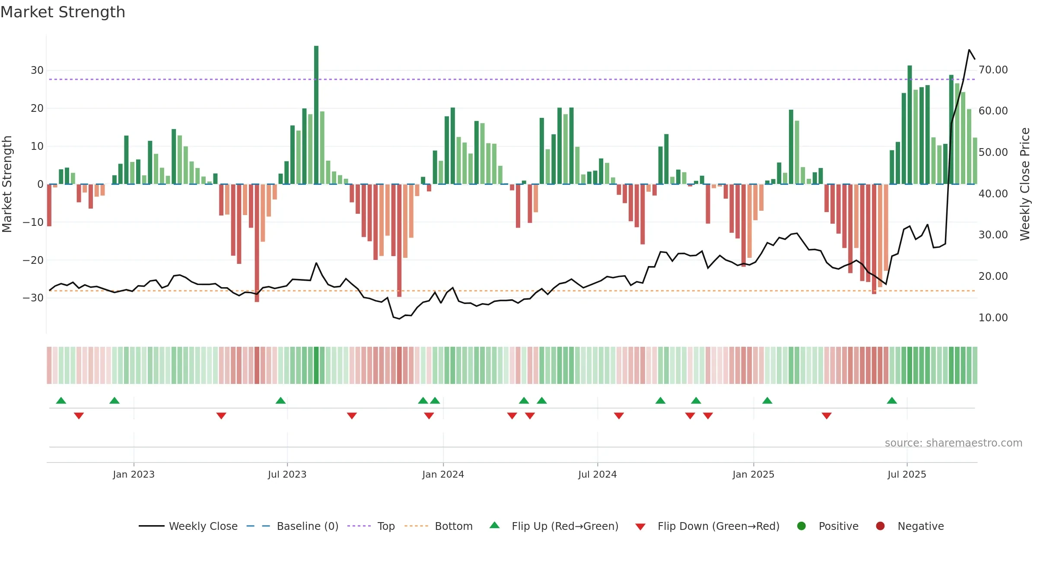Toggle the Negative legend entry
Image resolution: width=1037 pixels, height=583 pixels.
[x=910, y=526]
